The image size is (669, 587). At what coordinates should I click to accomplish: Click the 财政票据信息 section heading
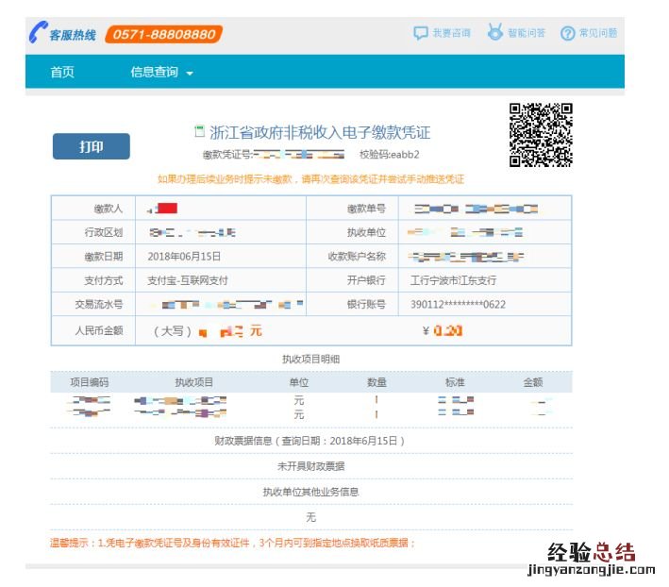pyautogui.click(x=310, y=441)
